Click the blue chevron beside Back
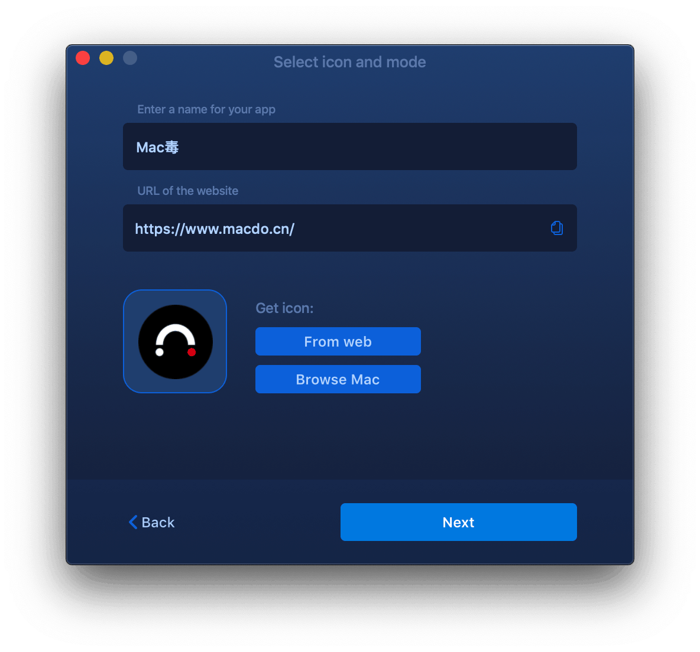This screenshot has width=700, height=652. click(x=133, y=522)
